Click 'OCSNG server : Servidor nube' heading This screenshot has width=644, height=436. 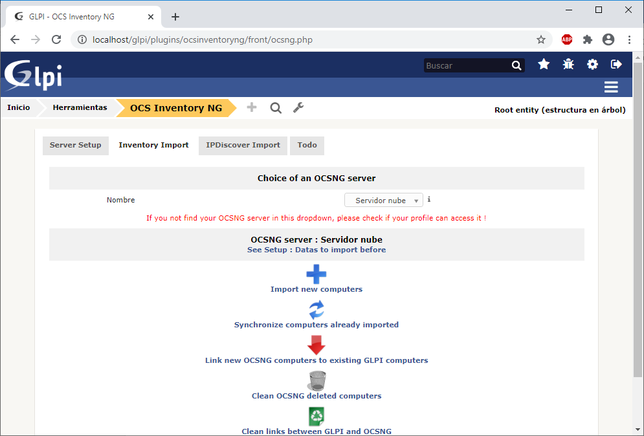[316, 240]
